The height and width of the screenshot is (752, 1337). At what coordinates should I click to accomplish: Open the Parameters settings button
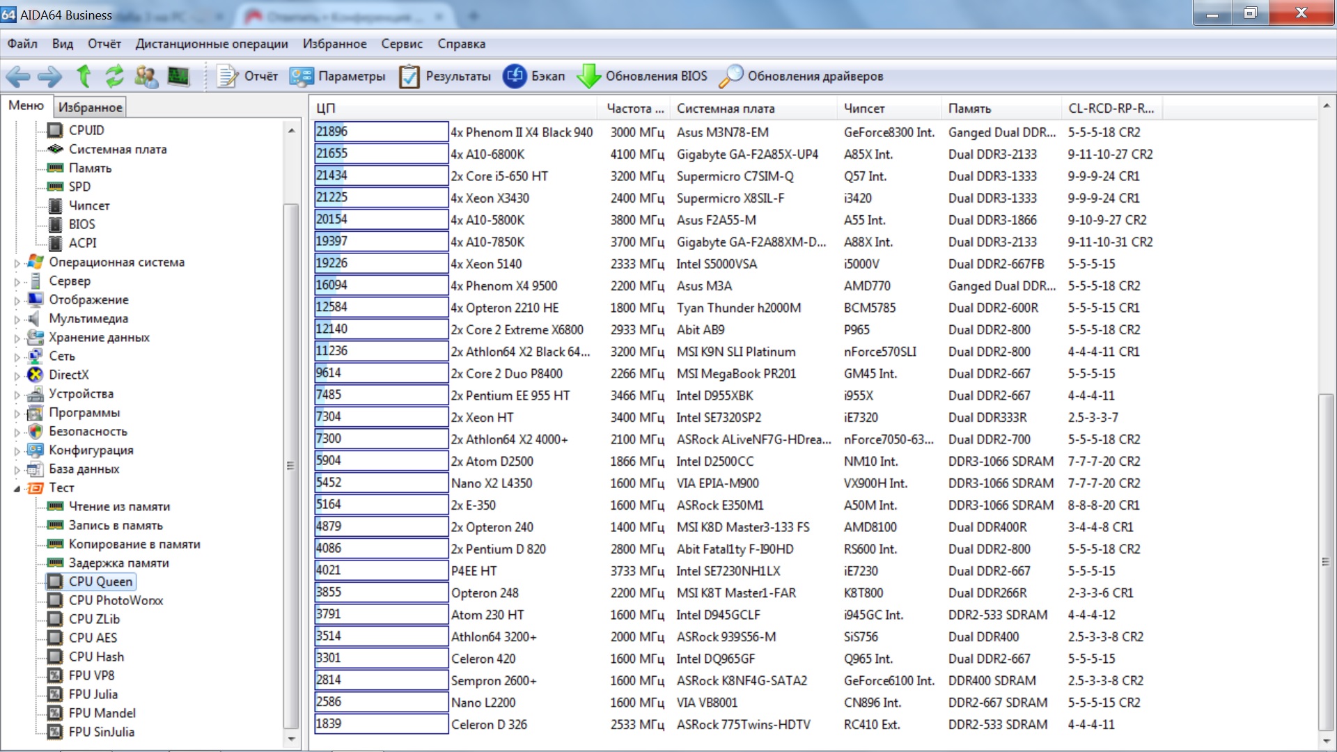338,76
